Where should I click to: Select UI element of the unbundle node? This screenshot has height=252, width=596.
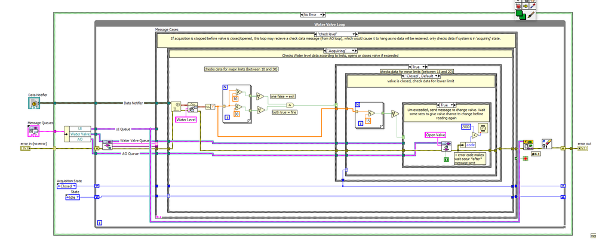80,129
